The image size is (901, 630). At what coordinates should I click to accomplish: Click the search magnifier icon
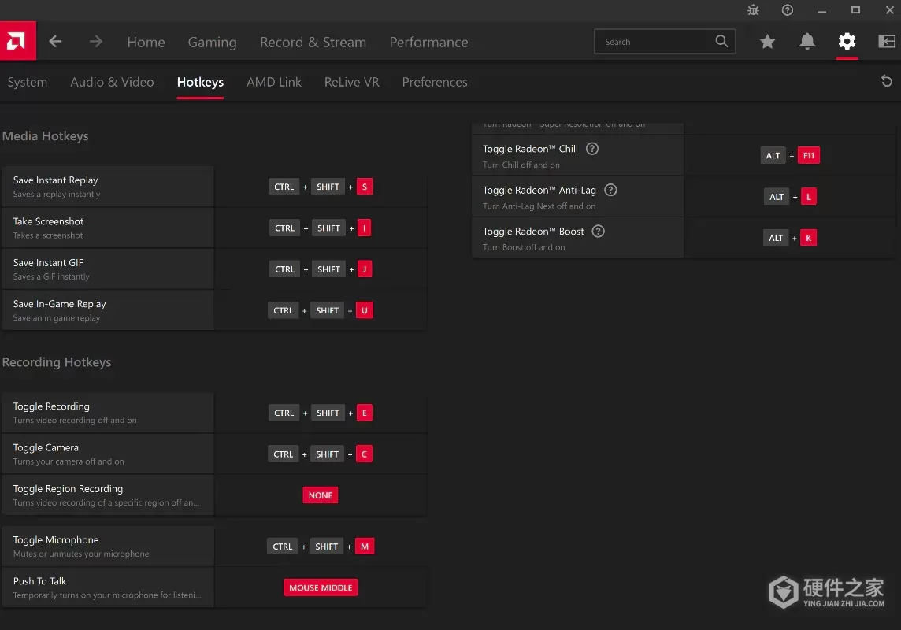[x=721, y=42]
